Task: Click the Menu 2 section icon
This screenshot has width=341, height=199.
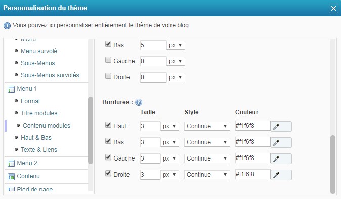Action: pos(11,163)
